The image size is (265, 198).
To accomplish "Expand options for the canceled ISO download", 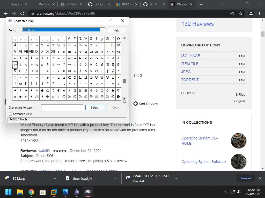I will coord(176,178).
